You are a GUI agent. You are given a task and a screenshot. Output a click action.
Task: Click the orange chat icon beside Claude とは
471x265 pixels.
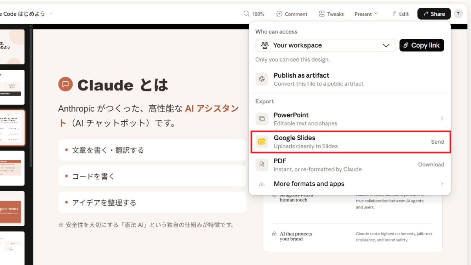[x=66, y=84]
